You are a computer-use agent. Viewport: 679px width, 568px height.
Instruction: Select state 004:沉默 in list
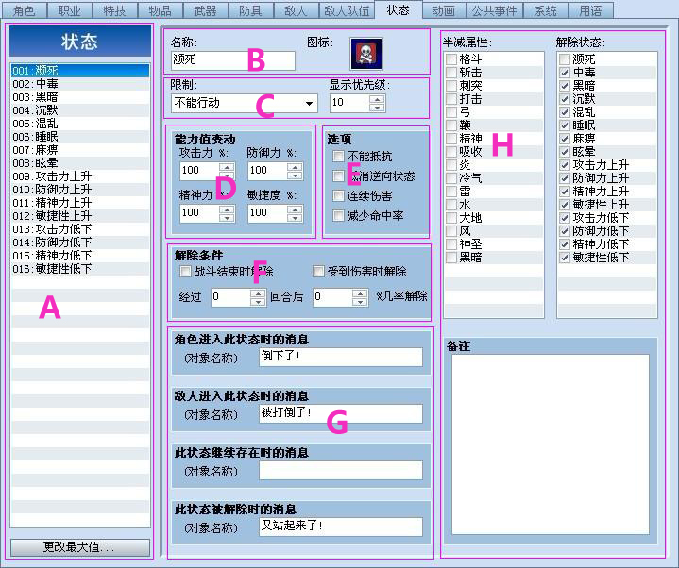tap(80, 110)
